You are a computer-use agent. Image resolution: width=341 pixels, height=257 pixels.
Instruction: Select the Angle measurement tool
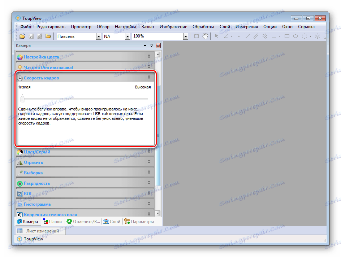[x=226, y=36]
